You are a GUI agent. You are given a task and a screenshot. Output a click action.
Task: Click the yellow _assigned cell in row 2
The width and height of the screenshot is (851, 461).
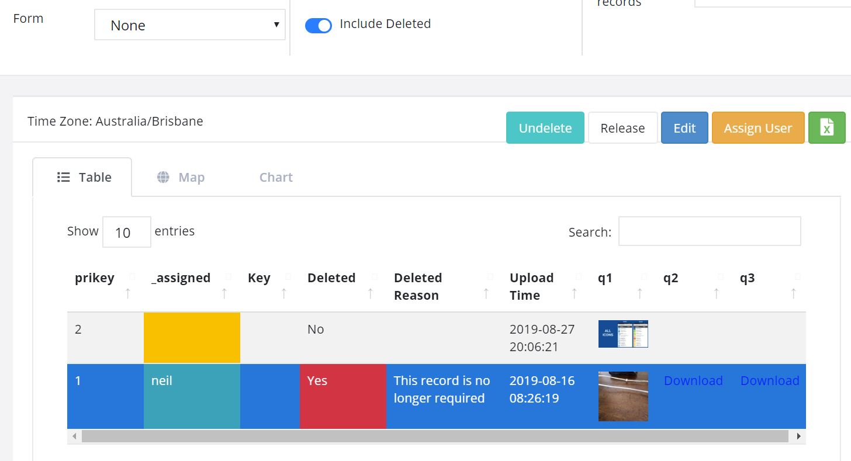click(192, 338)
